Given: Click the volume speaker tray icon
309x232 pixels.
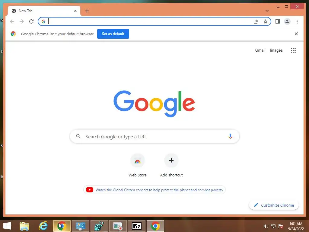Looking at the screenshot, I should coord(266,226).
